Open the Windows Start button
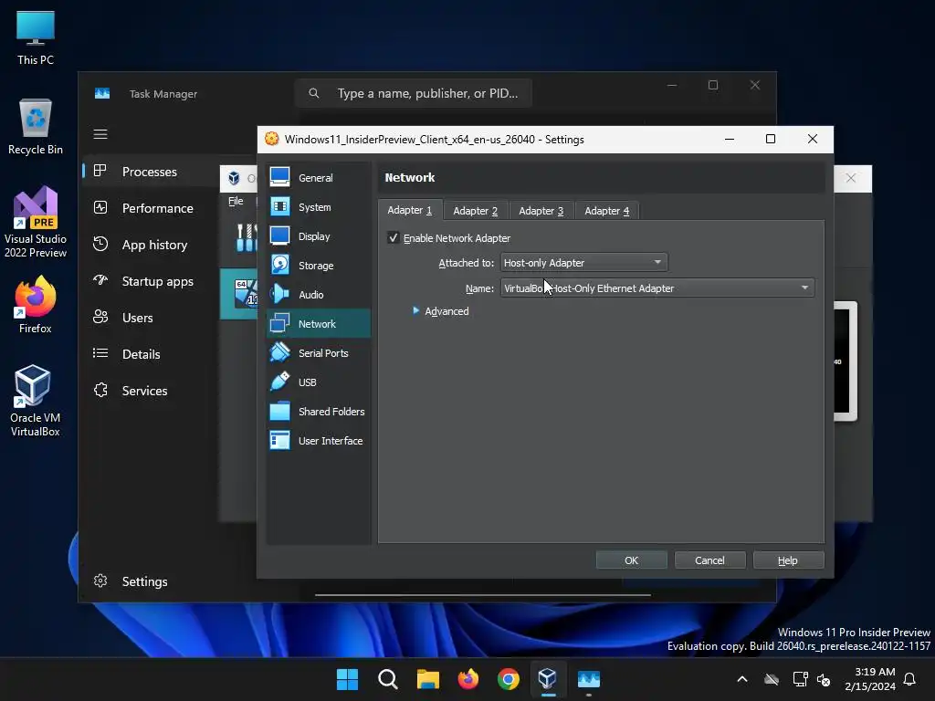The image size is (935, 701). coord(347,679)
